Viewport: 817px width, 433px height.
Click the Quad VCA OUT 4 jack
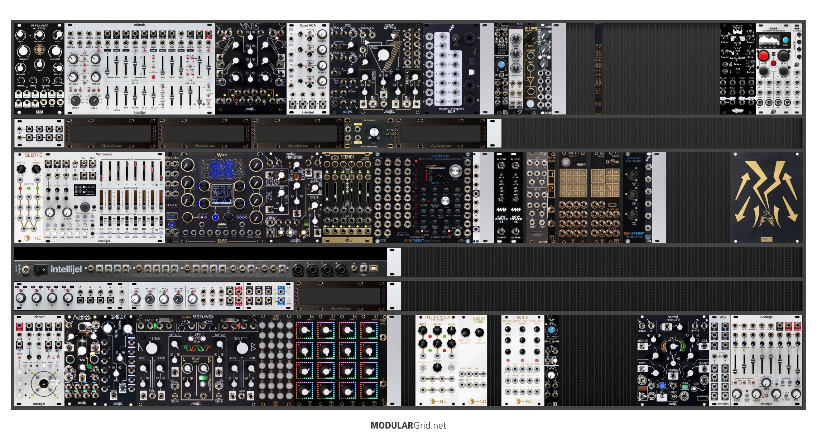click(323, 104)
